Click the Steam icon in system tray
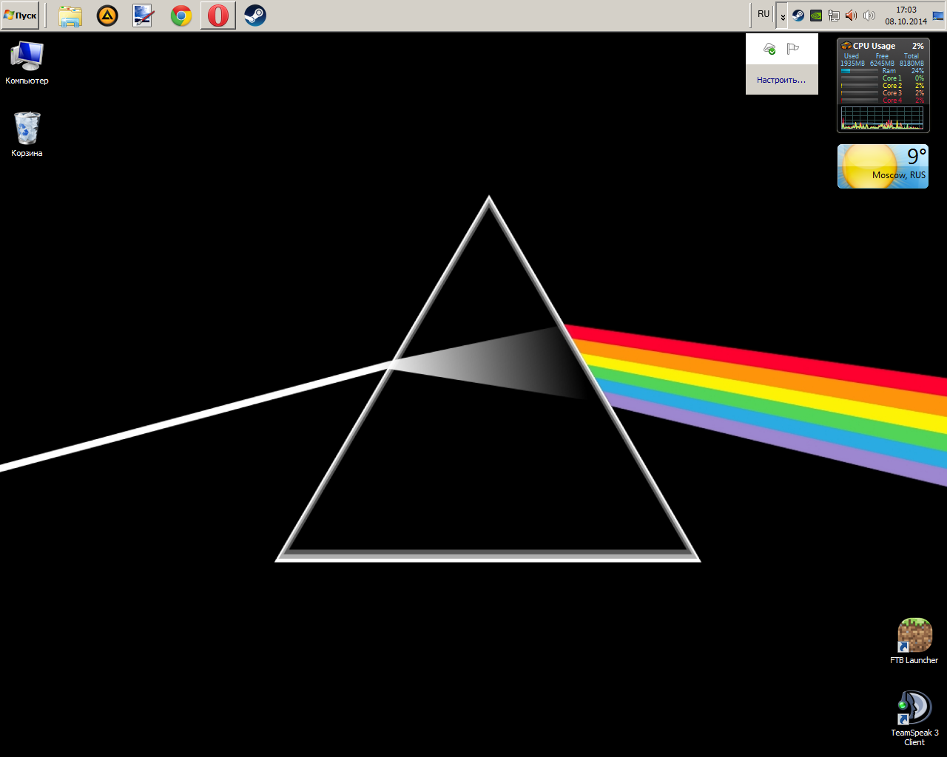The height and width of the screenshot is (757, 947). [x=798, y=16]
